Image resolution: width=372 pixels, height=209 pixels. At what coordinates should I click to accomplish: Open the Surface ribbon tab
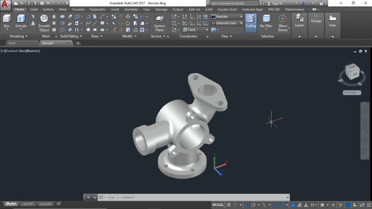tap(48, 9)
